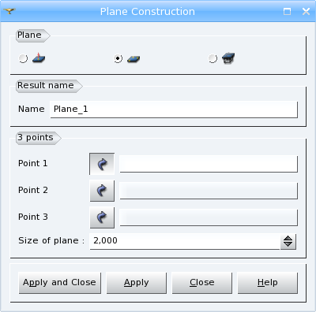
Task: Focus the Point 1 text field
Action: (x=209, y=164)
